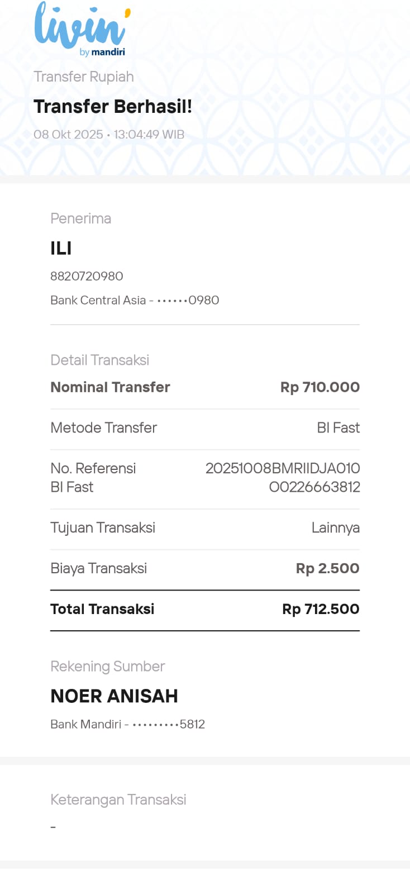Select the 08 Okt 2025 timestamp
The image size is (410, 894).
(x=109, y=135)
